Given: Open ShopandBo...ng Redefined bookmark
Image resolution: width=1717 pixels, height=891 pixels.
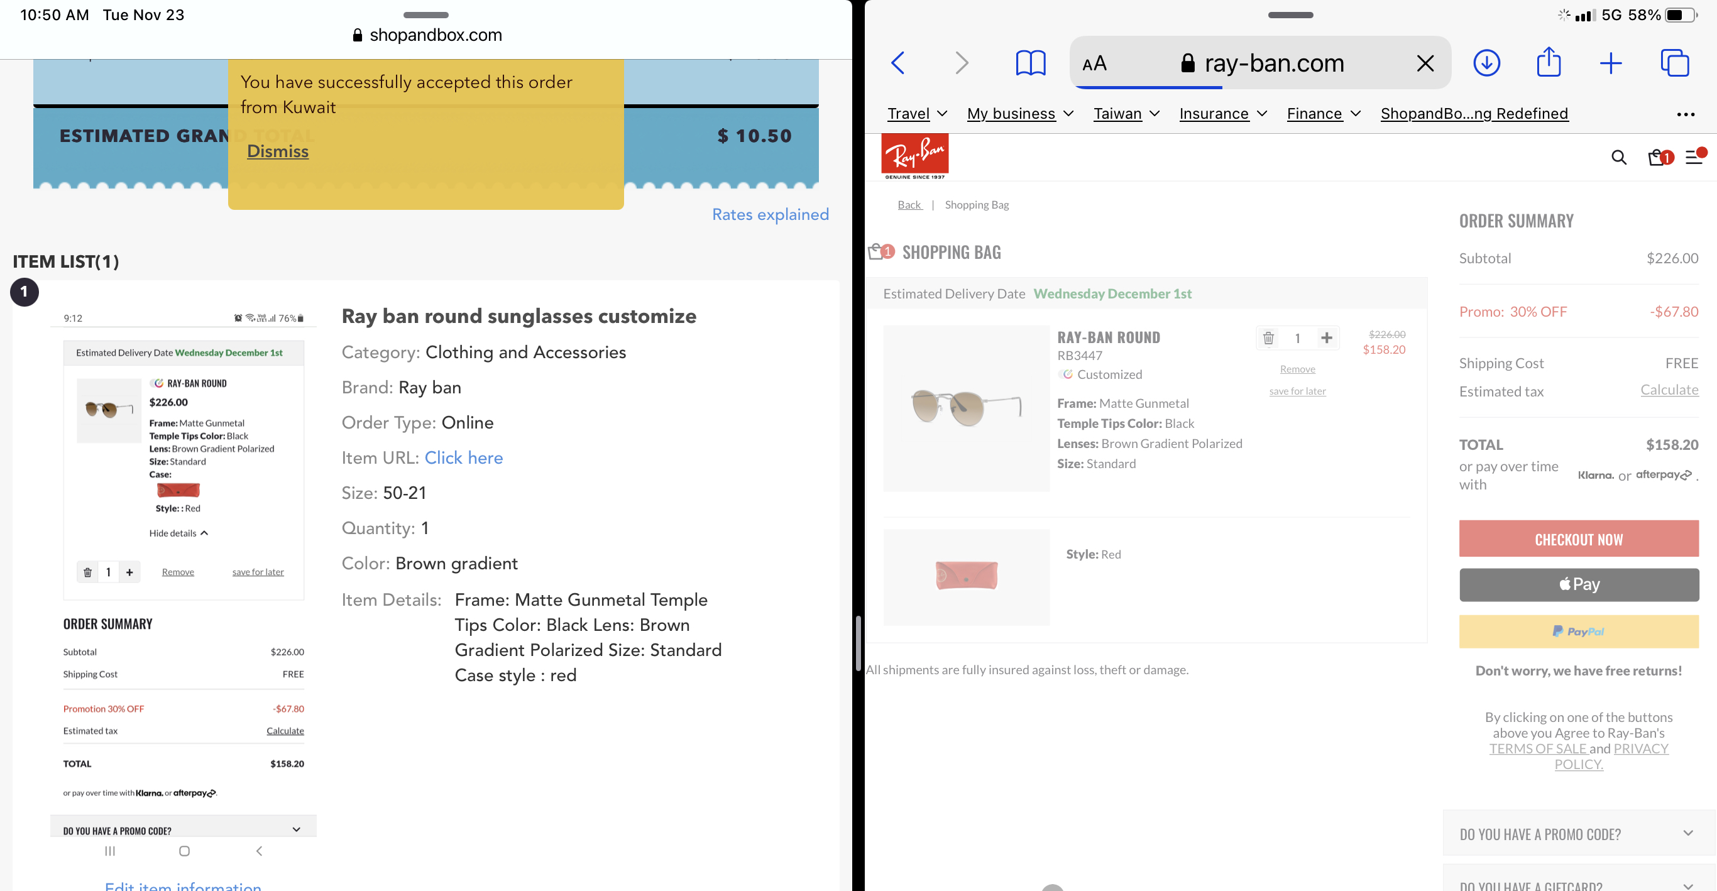Looking at the screenshot, I should pyautogui.click(x=1474, y=114).
